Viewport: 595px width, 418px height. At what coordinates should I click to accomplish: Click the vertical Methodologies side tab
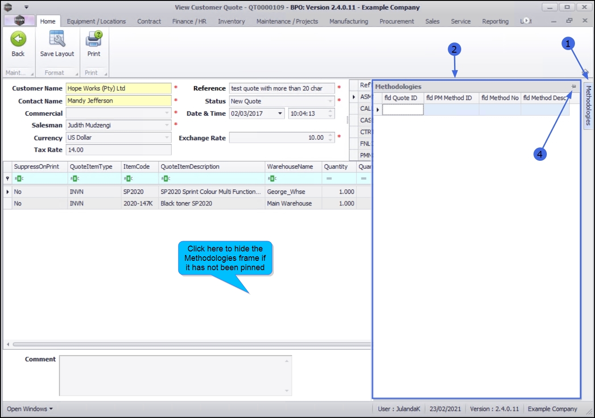tap(588, 105)
